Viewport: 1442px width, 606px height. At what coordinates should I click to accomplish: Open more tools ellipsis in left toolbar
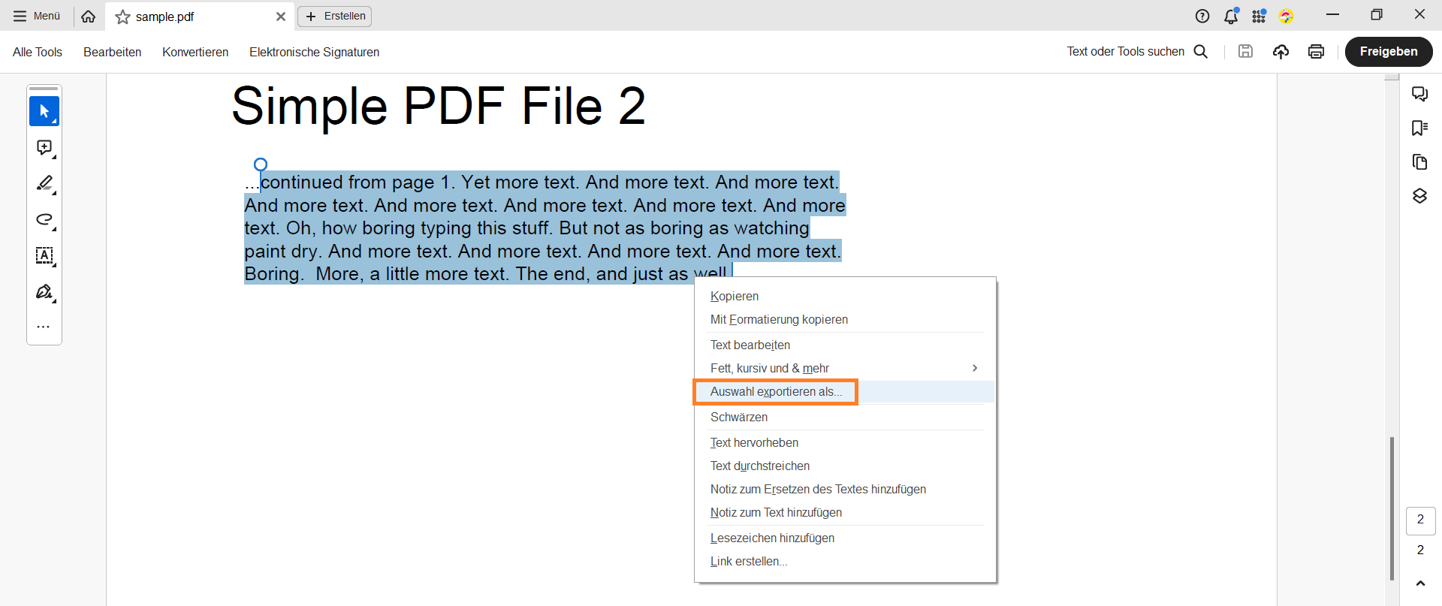[44, 327]
